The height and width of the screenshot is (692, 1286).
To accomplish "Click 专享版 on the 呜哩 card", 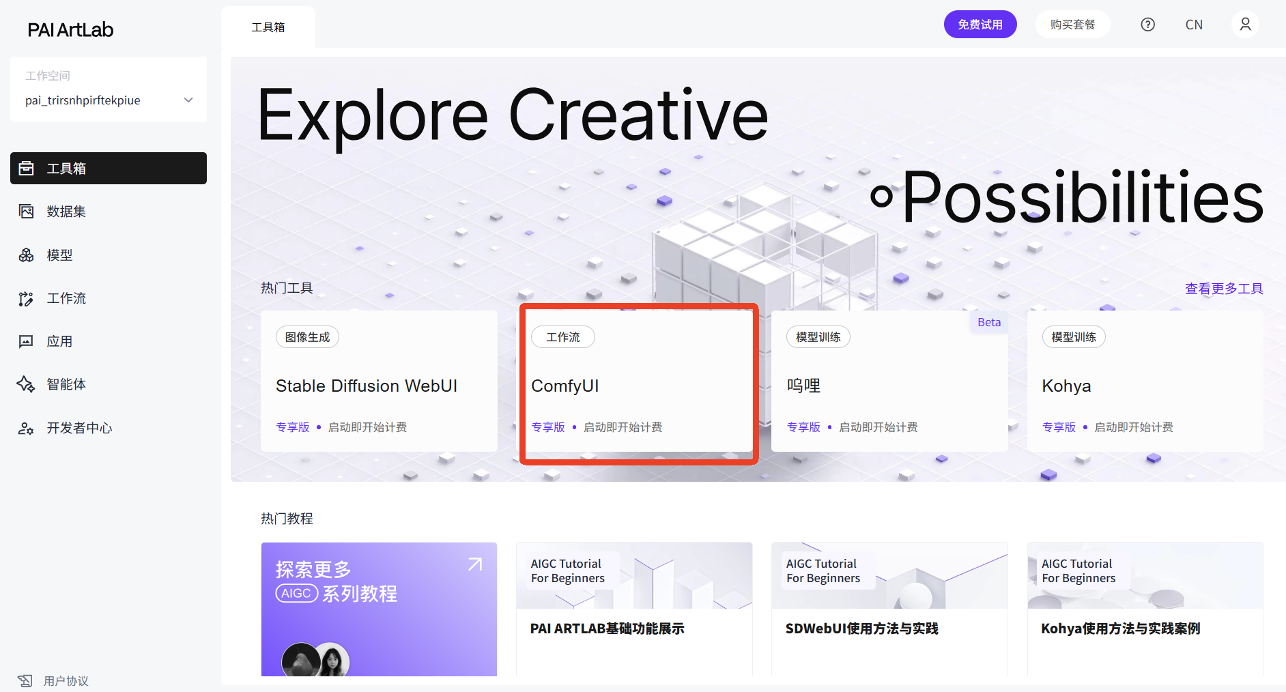I will pos(803,427).
